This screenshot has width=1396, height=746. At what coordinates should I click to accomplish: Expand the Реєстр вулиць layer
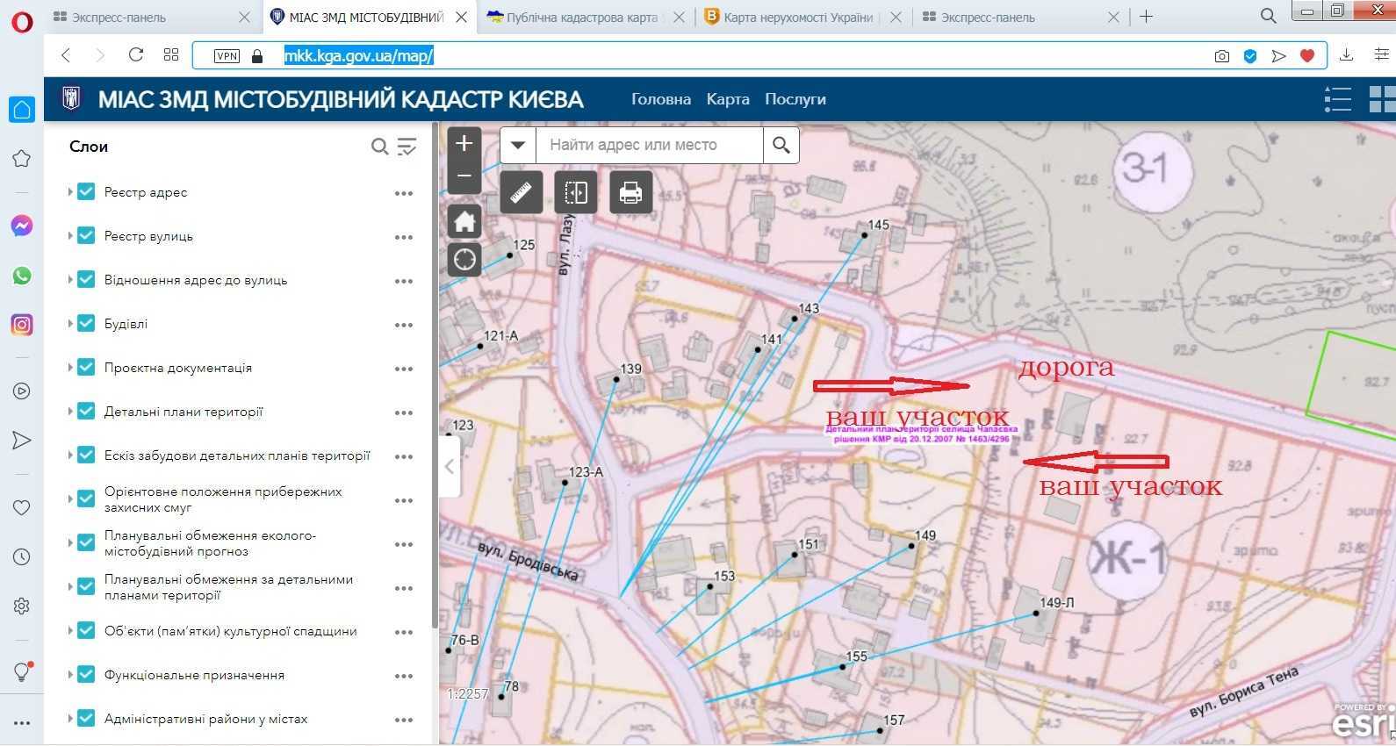coord(70,236)
